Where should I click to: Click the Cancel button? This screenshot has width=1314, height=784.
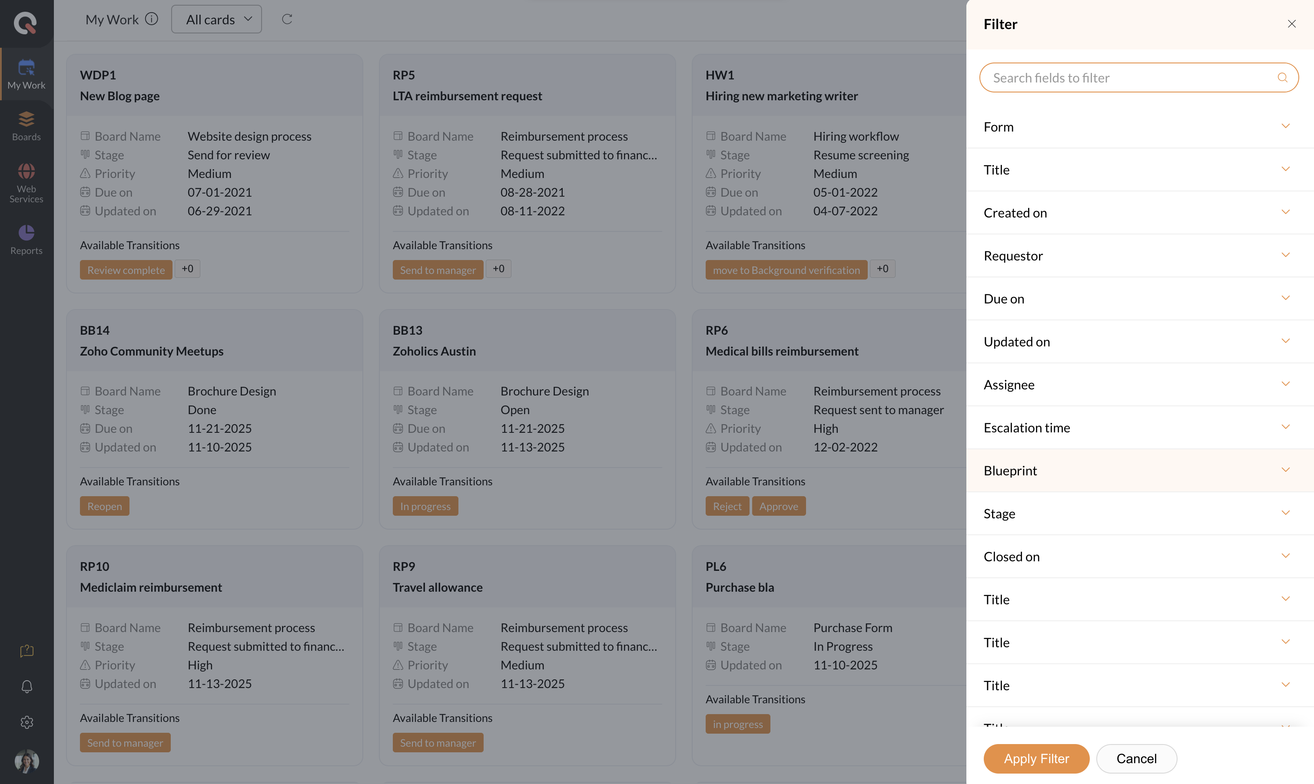[x=1136, y=759]
